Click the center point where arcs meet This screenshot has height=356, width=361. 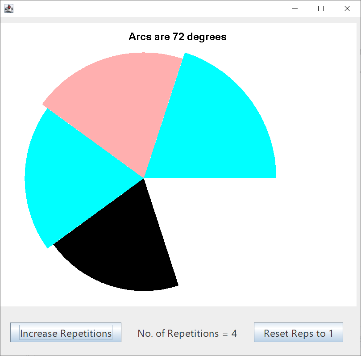tap(144, 178)
